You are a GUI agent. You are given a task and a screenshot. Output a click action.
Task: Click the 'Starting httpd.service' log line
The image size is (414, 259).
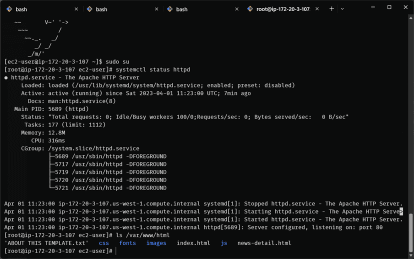tap(203, 211)
